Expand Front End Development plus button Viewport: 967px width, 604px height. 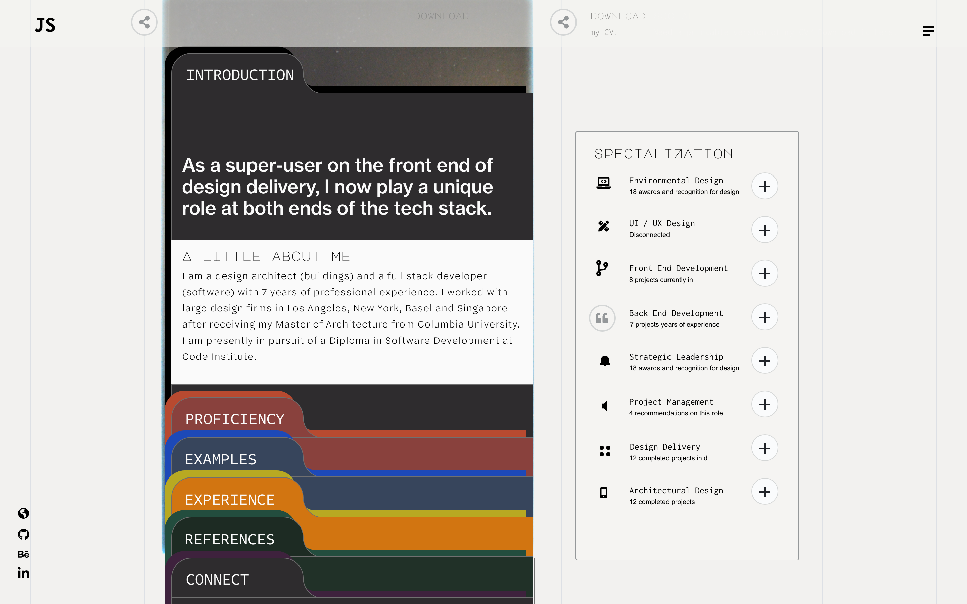tap(765, 273)
